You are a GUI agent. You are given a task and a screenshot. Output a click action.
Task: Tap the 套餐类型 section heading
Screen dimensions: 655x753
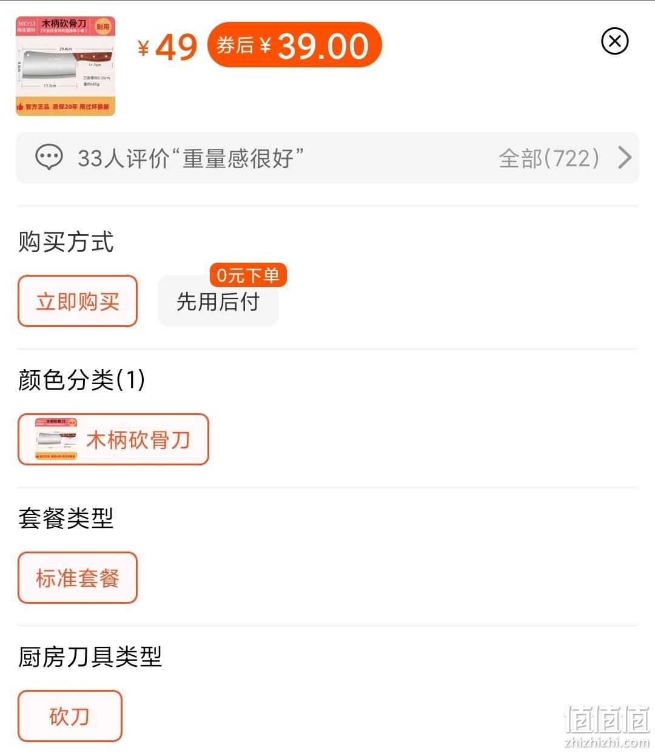[66, 518]
